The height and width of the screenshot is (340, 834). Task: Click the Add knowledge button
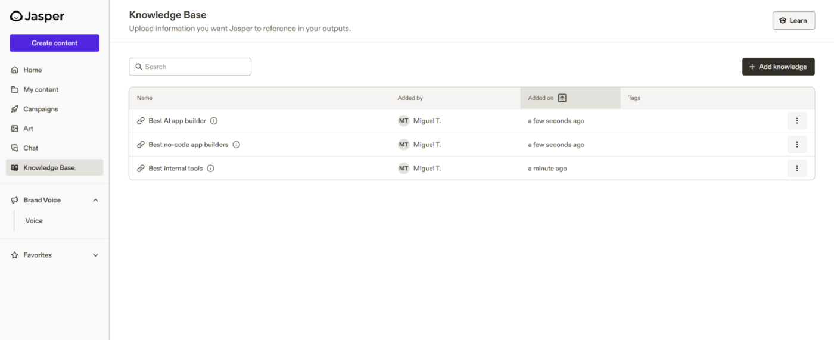778,67
